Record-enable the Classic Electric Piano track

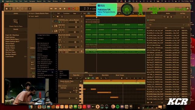(x=64, y=52)
